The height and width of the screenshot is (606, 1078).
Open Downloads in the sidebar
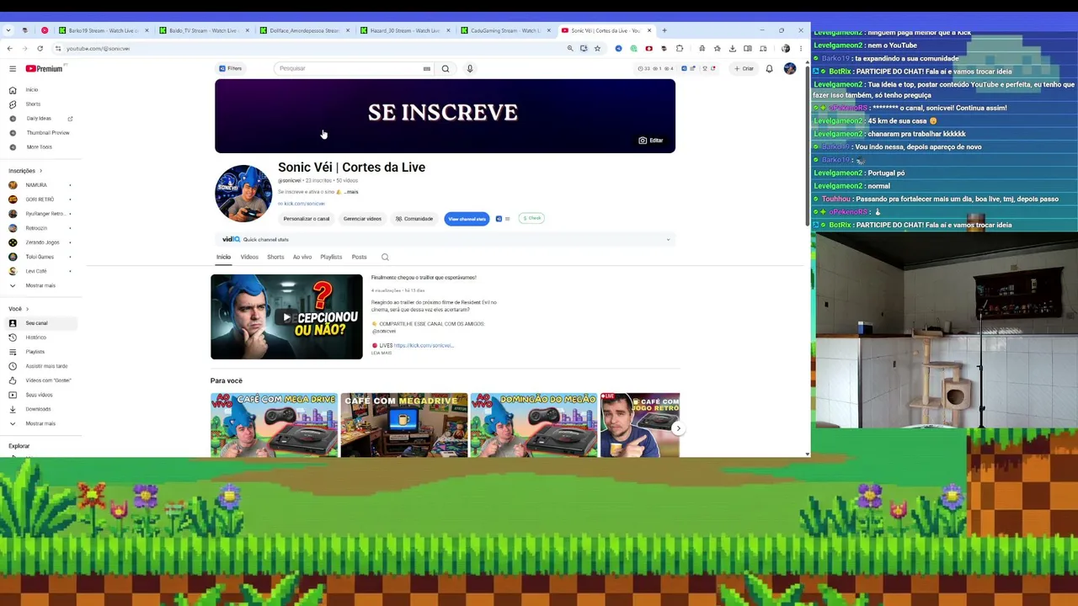pyautogui.click(x=38, y=409)
